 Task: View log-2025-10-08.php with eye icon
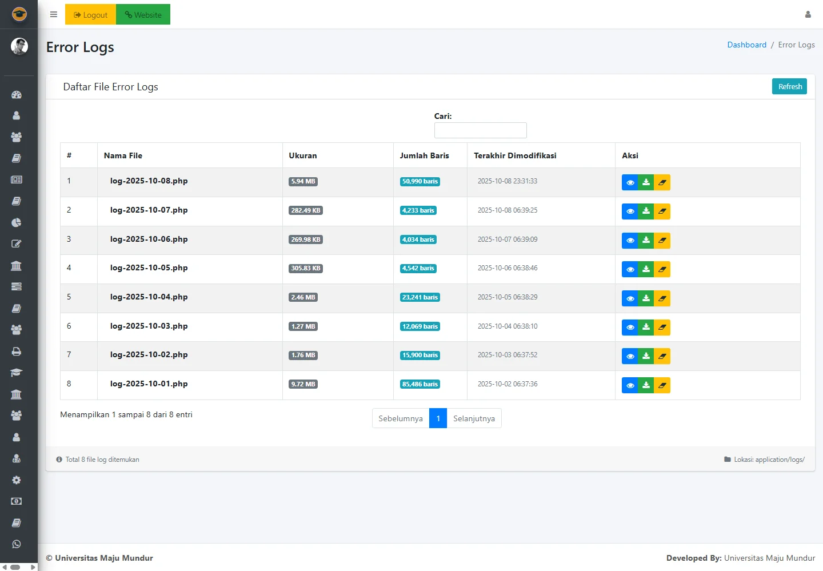630,182
